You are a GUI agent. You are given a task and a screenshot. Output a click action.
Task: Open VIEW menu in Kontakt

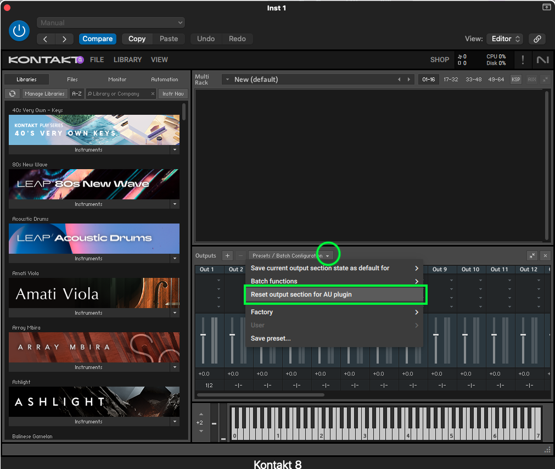click(159, 60)
